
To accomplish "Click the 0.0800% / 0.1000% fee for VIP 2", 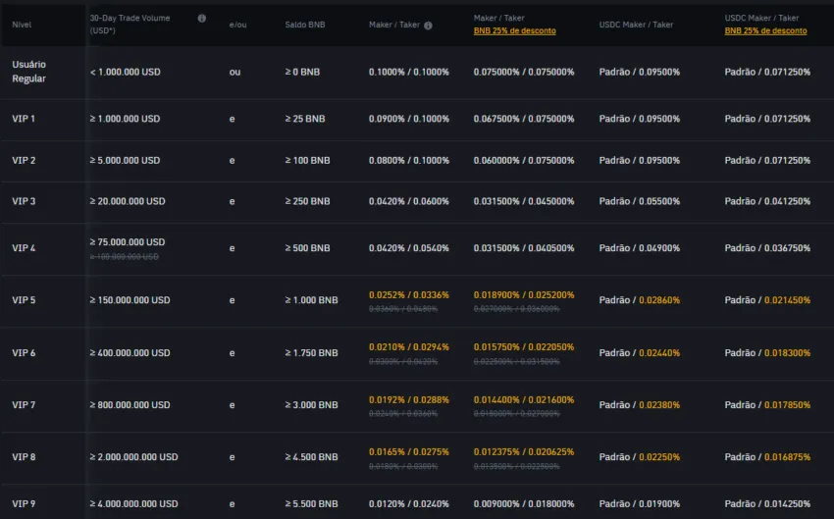I will point(409,160).
